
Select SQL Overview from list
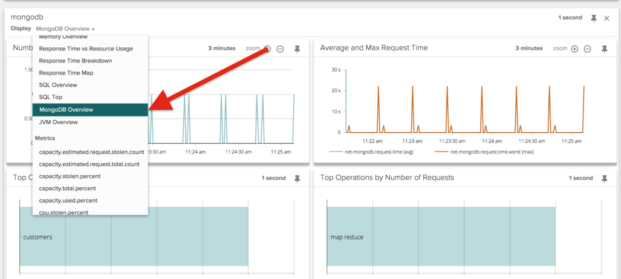90,85
